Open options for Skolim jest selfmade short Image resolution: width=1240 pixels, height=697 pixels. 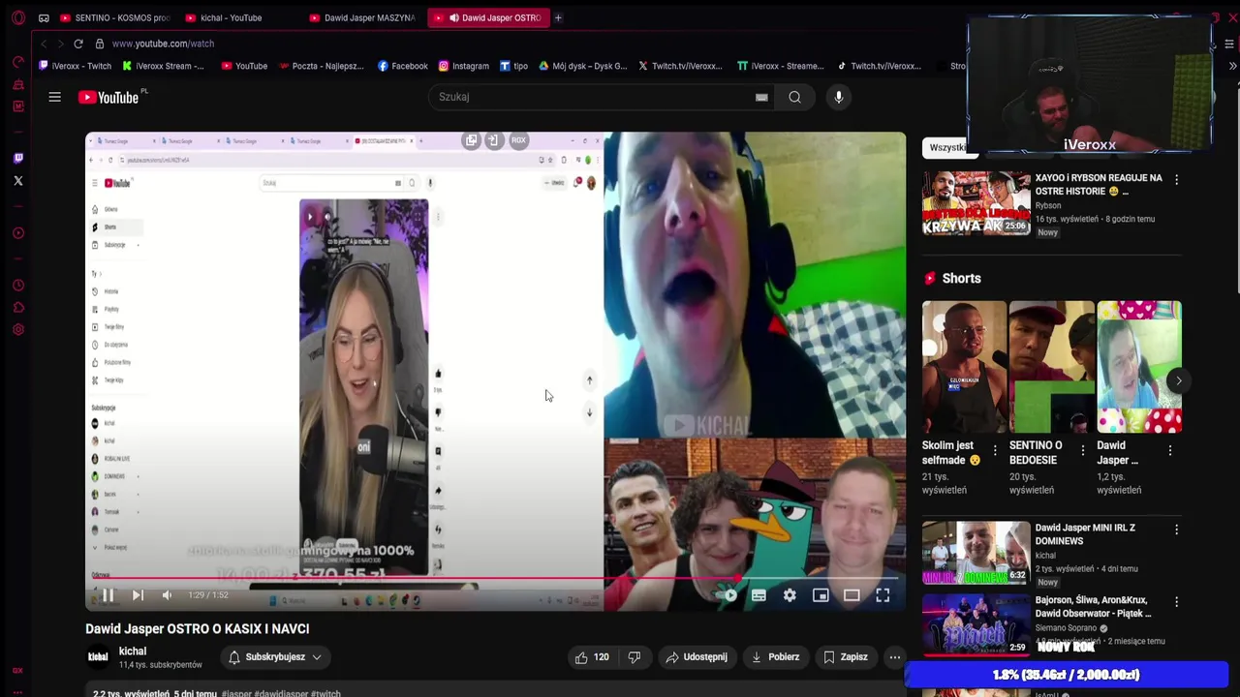[x=995, y=451]
